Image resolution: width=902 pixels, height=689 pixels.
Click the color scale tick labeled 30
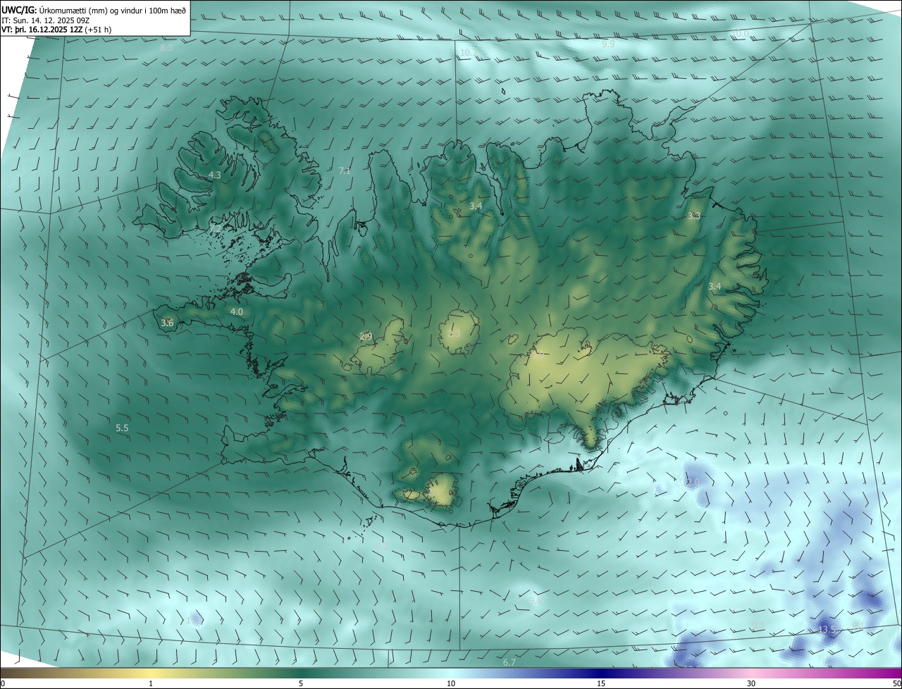pyautogui.click(x=751, y=684)
